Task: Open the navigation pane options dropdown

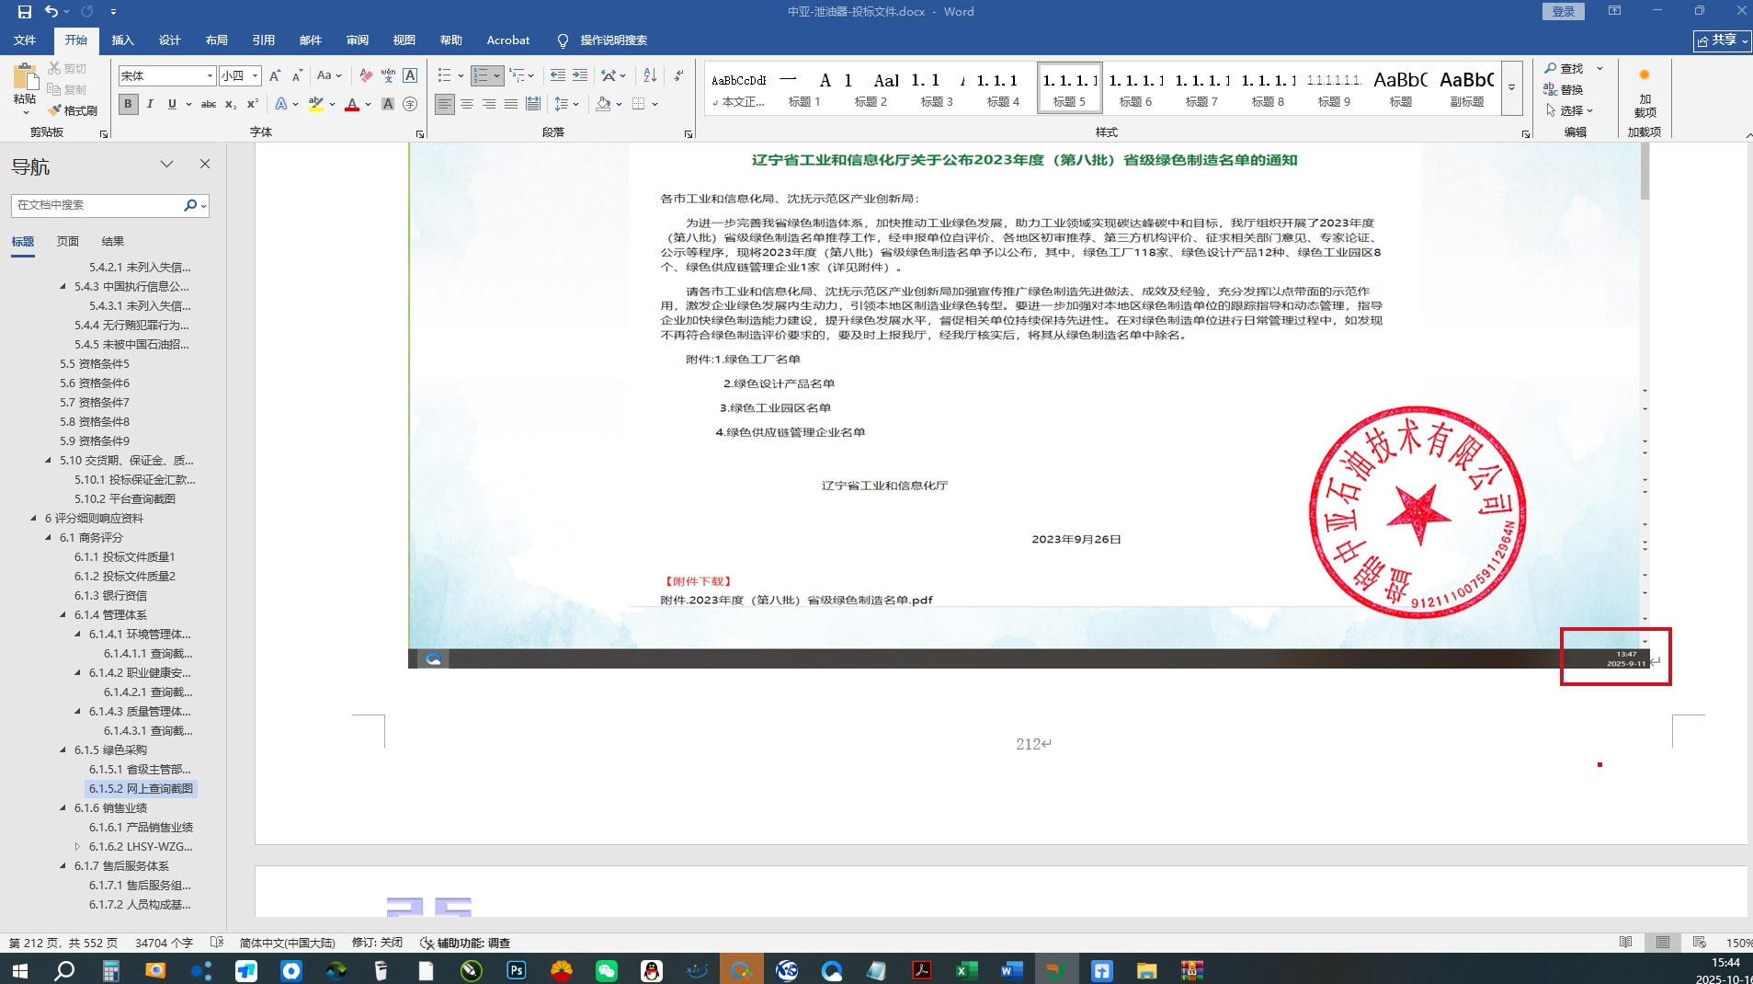Action: pyautogui.click(x=166, y=165)
